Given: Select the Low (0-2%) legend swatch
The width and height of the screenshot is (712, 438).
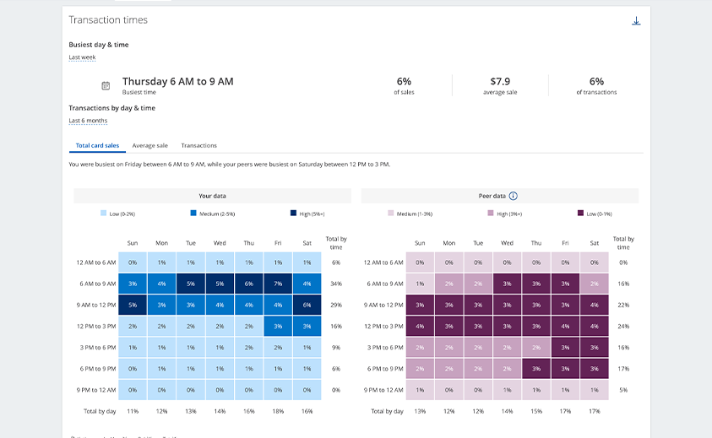Looking at the screenshot, I should 103,214.
